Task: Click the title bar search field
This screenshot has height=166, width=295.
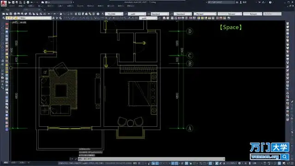Action: click(221, 2)
